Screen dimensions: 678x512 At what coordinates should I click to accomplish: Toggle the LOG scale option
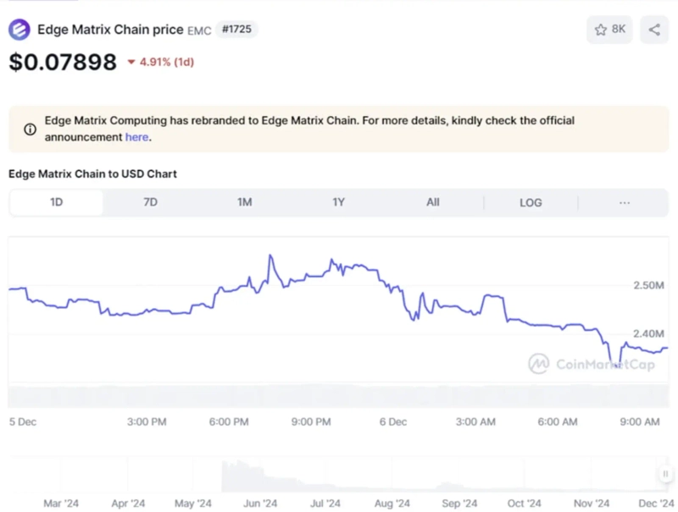pos(531,203)
